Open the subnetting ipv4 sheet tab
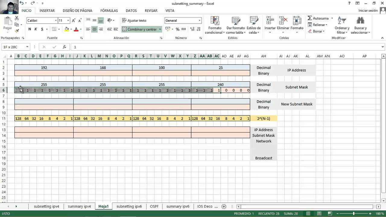Screen dimensions: 386x217 click(x=46, y=206)
